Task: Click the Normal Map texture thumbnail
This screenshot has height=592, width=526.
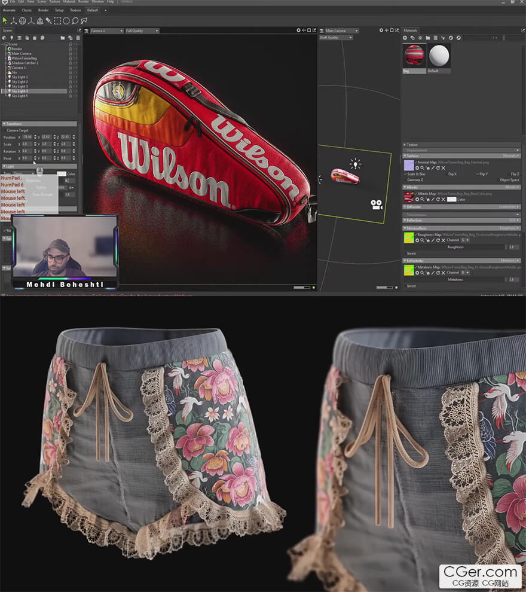Action: (x=409, y=165)
